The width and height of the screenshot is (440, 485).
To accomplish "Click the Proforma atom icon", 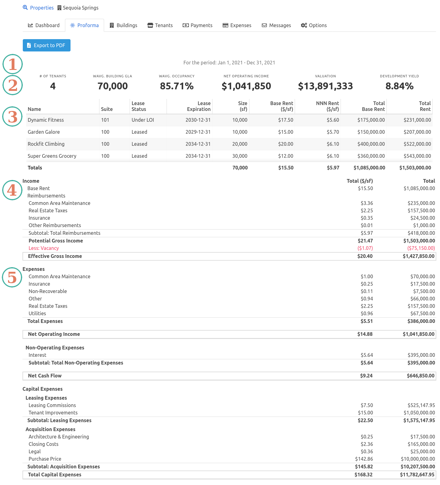I will 72,25.
